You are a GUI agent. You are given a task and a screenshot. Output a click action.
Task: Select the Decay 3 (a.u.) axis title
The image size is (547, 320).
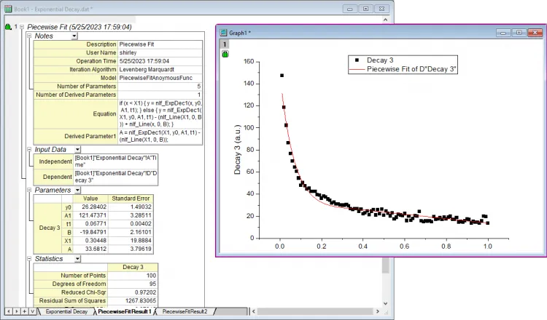[237, 149]
